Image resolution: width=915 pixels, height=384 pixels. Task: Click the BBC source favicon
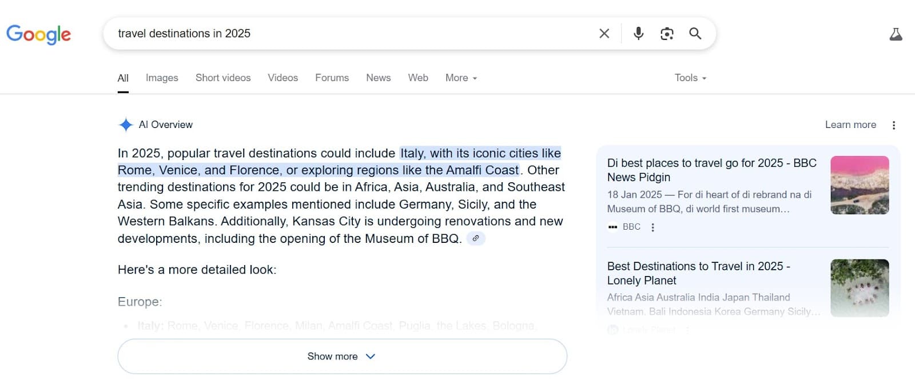(612, 227)
